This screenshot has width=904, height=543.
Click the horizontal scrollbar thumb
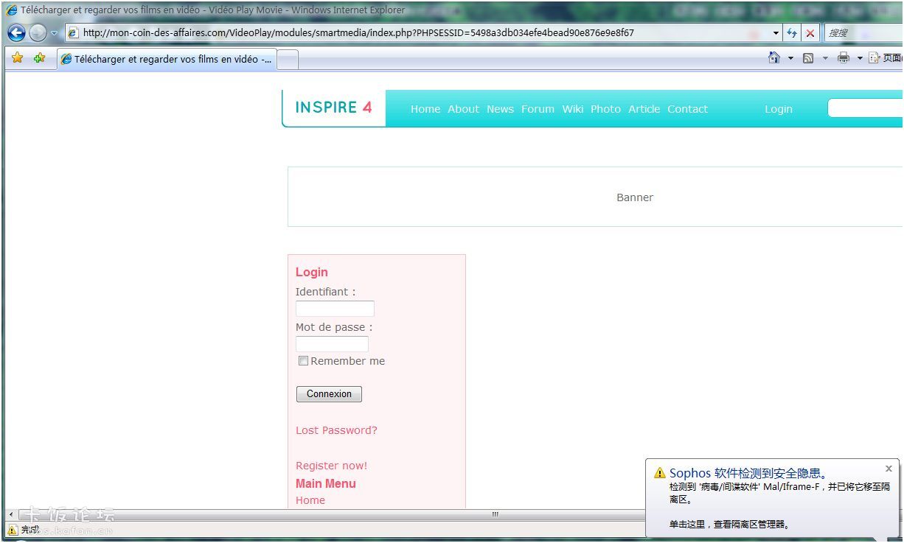[x=495, y=514]
